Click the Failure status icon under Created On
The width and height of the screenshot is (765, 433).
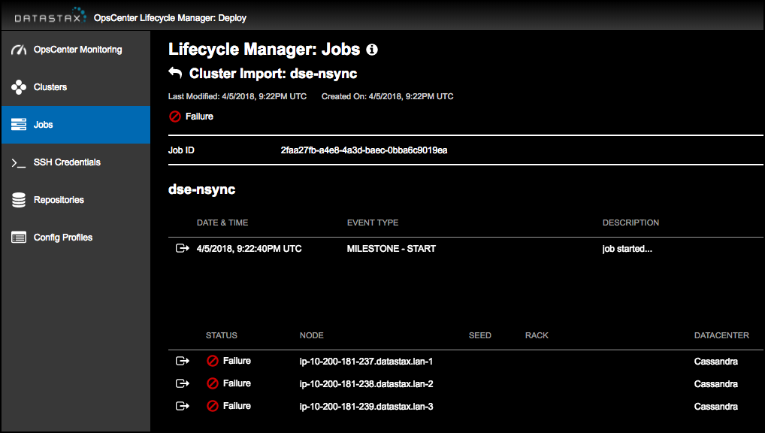(x=174, y=116)
